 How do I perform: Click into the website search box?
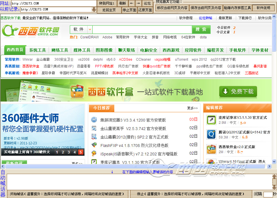142,30
